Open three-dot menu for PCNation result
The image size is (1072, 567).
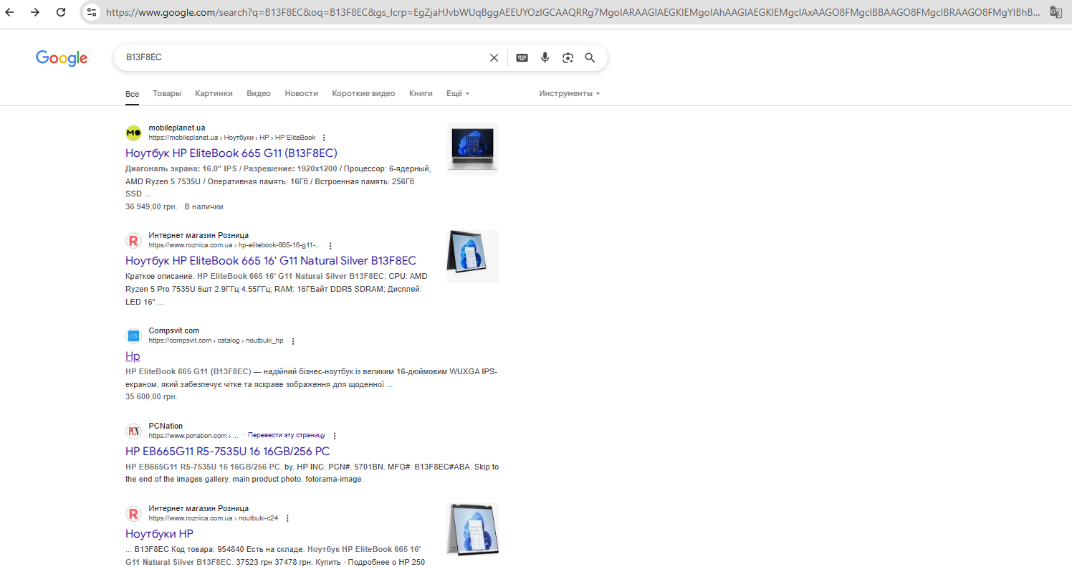[335, 436]
